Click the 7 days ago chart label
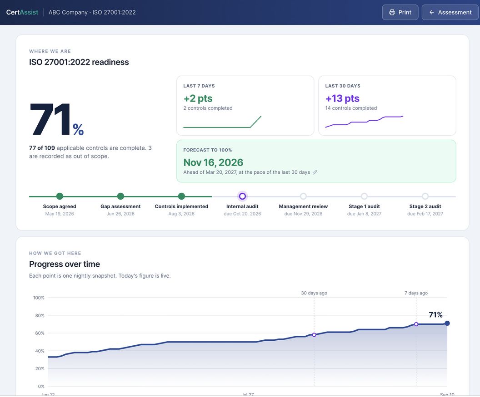Screen dimensions: 480x397 click(416, 293)
